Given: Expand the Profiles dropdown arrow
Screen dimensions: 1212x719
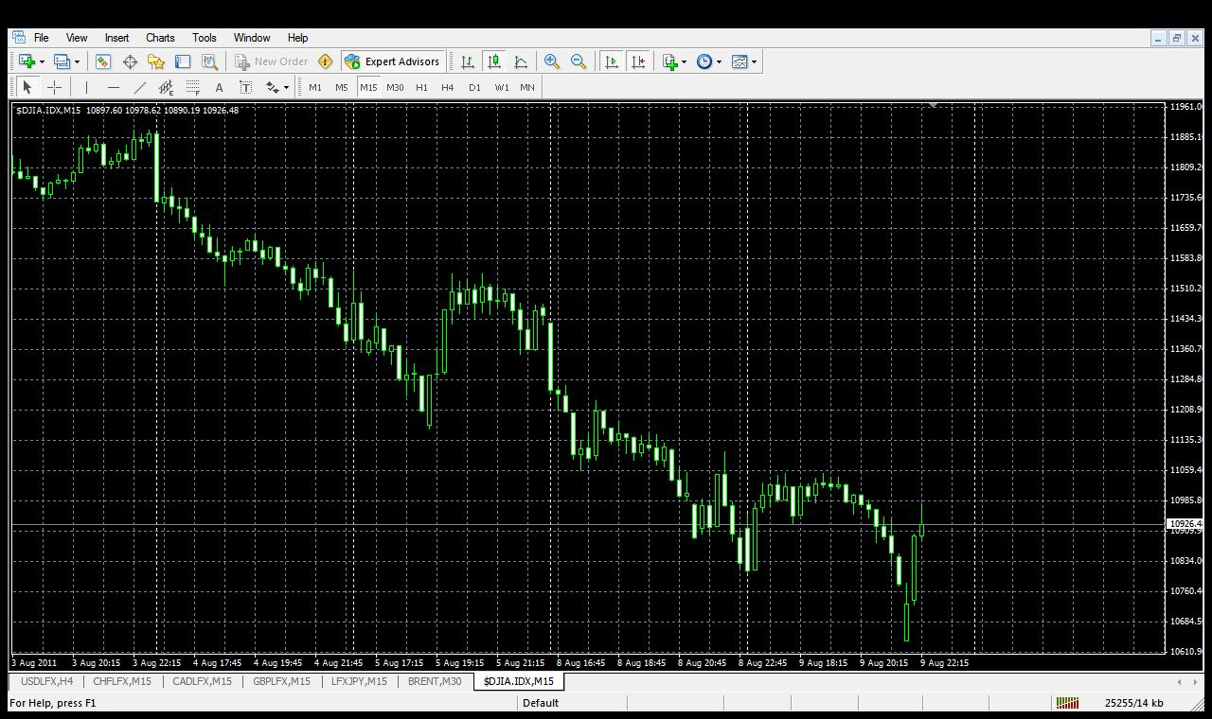Looking at the screenshot, I should (x=78, y=62).
